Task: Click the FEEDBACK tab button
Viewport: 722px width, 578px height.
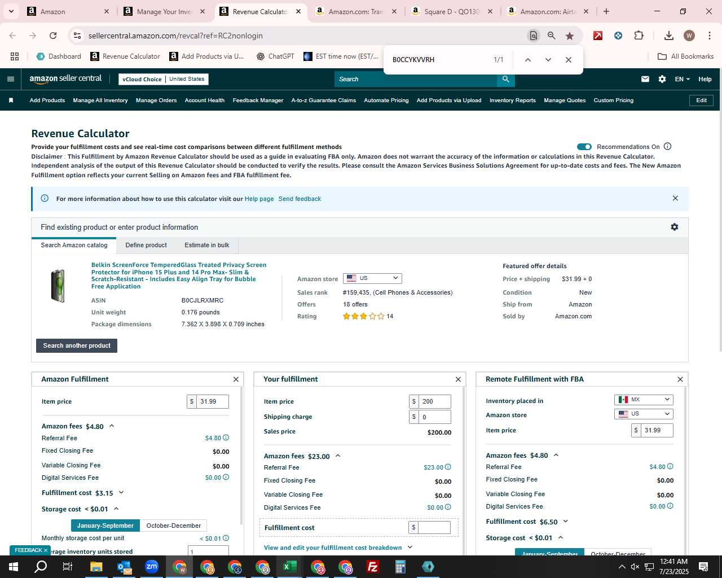Action: (x=30, y=550)
